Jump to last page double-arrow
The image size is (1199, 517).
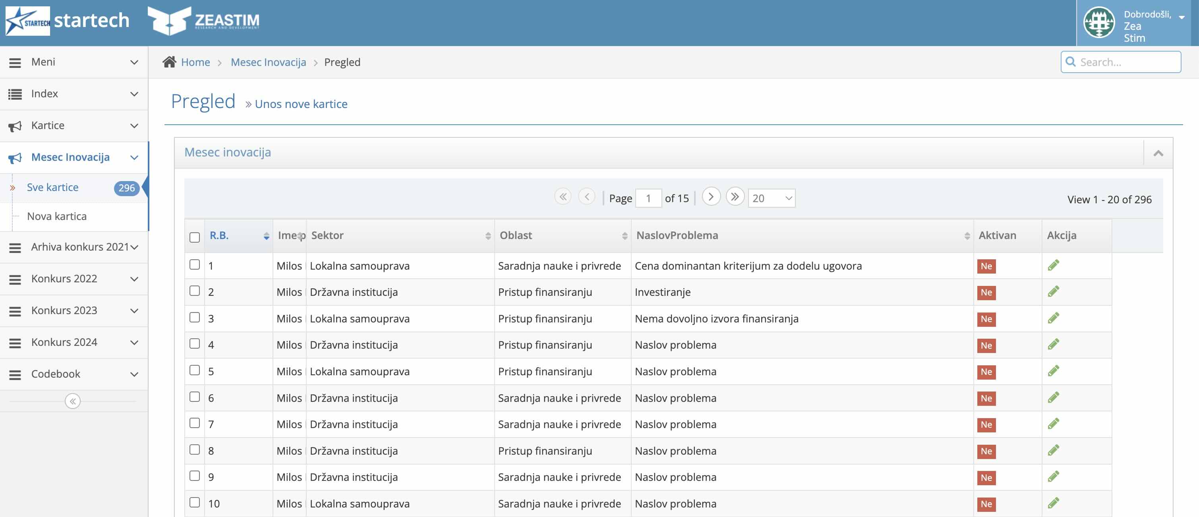pos(735,197)
